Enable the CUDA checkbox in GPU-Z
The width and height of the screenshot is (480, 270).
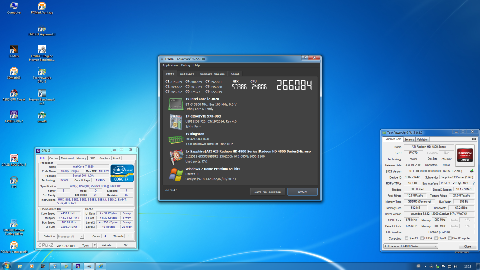[422, 238]
